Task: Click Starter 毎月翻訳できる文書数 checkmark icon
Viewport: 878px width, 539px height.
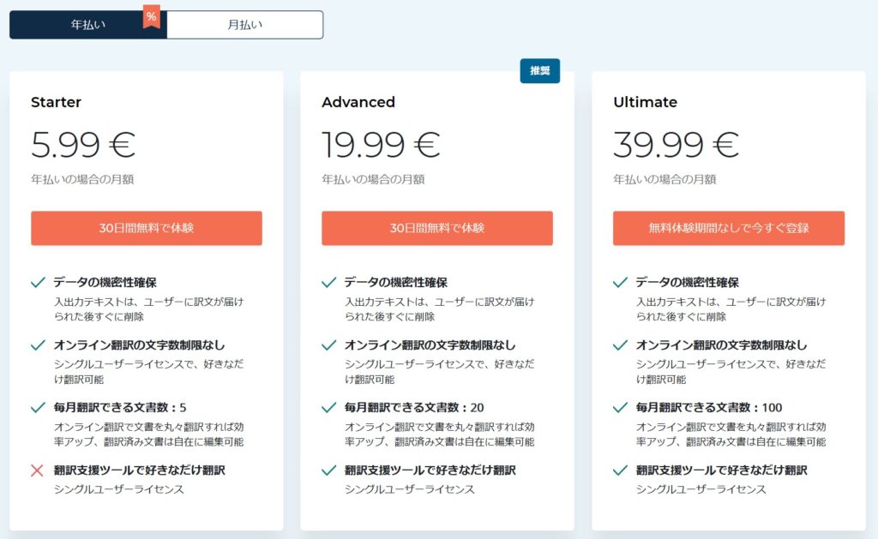Action: click(38, 408)
